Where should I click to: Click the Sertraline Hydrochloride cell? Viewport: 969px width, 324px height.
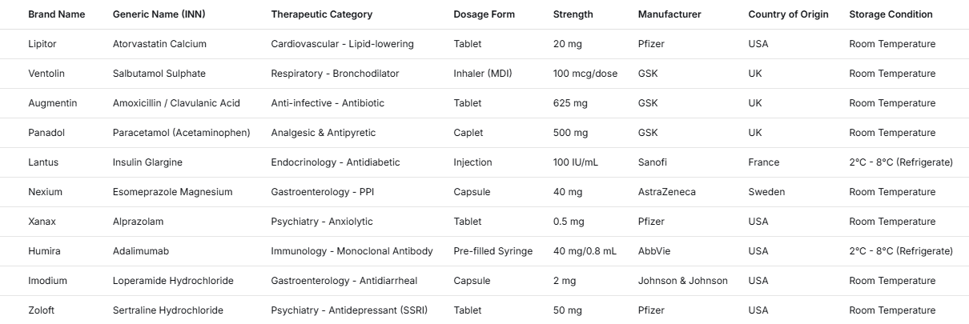point(167,310)
